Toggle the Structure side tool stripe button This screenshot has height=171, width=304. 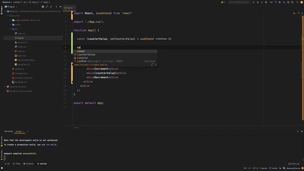click(1, 141)
